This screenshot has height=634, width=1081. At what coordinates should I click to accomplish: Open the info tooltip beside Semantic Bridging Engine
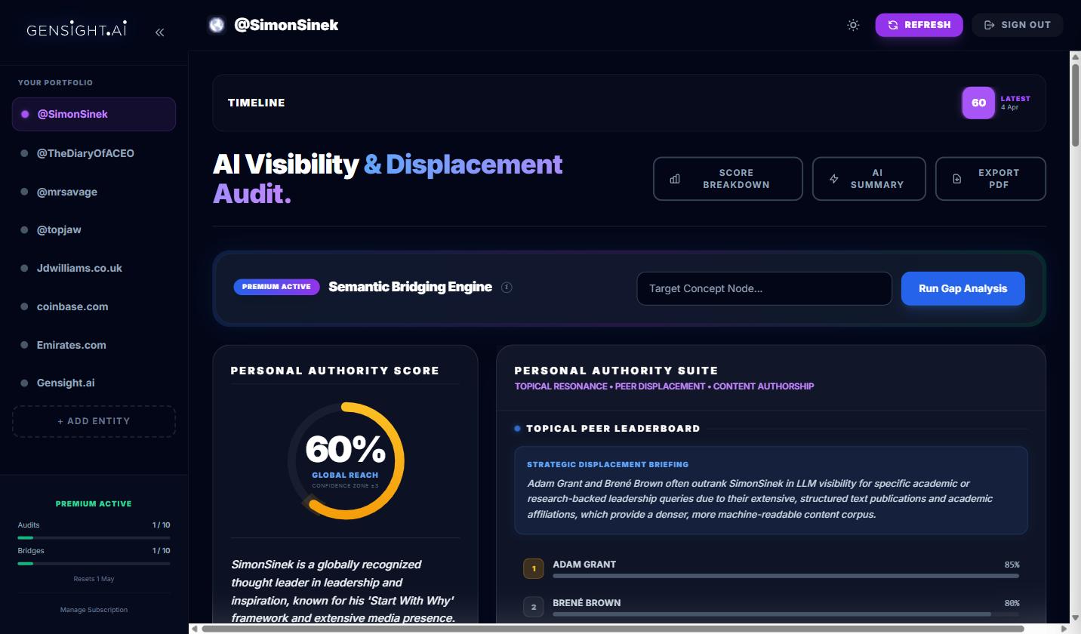click(x=507, y=287)
